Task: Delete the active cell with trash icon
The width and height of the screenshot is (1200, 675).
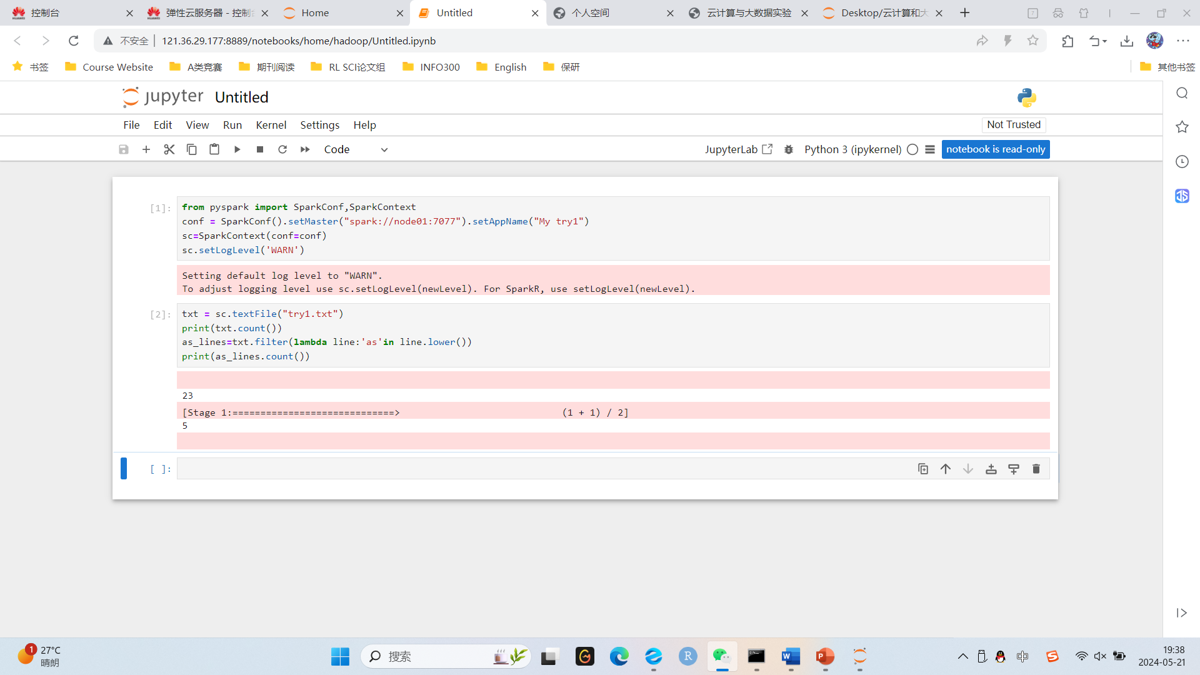Action: [x=1036, y=469]
